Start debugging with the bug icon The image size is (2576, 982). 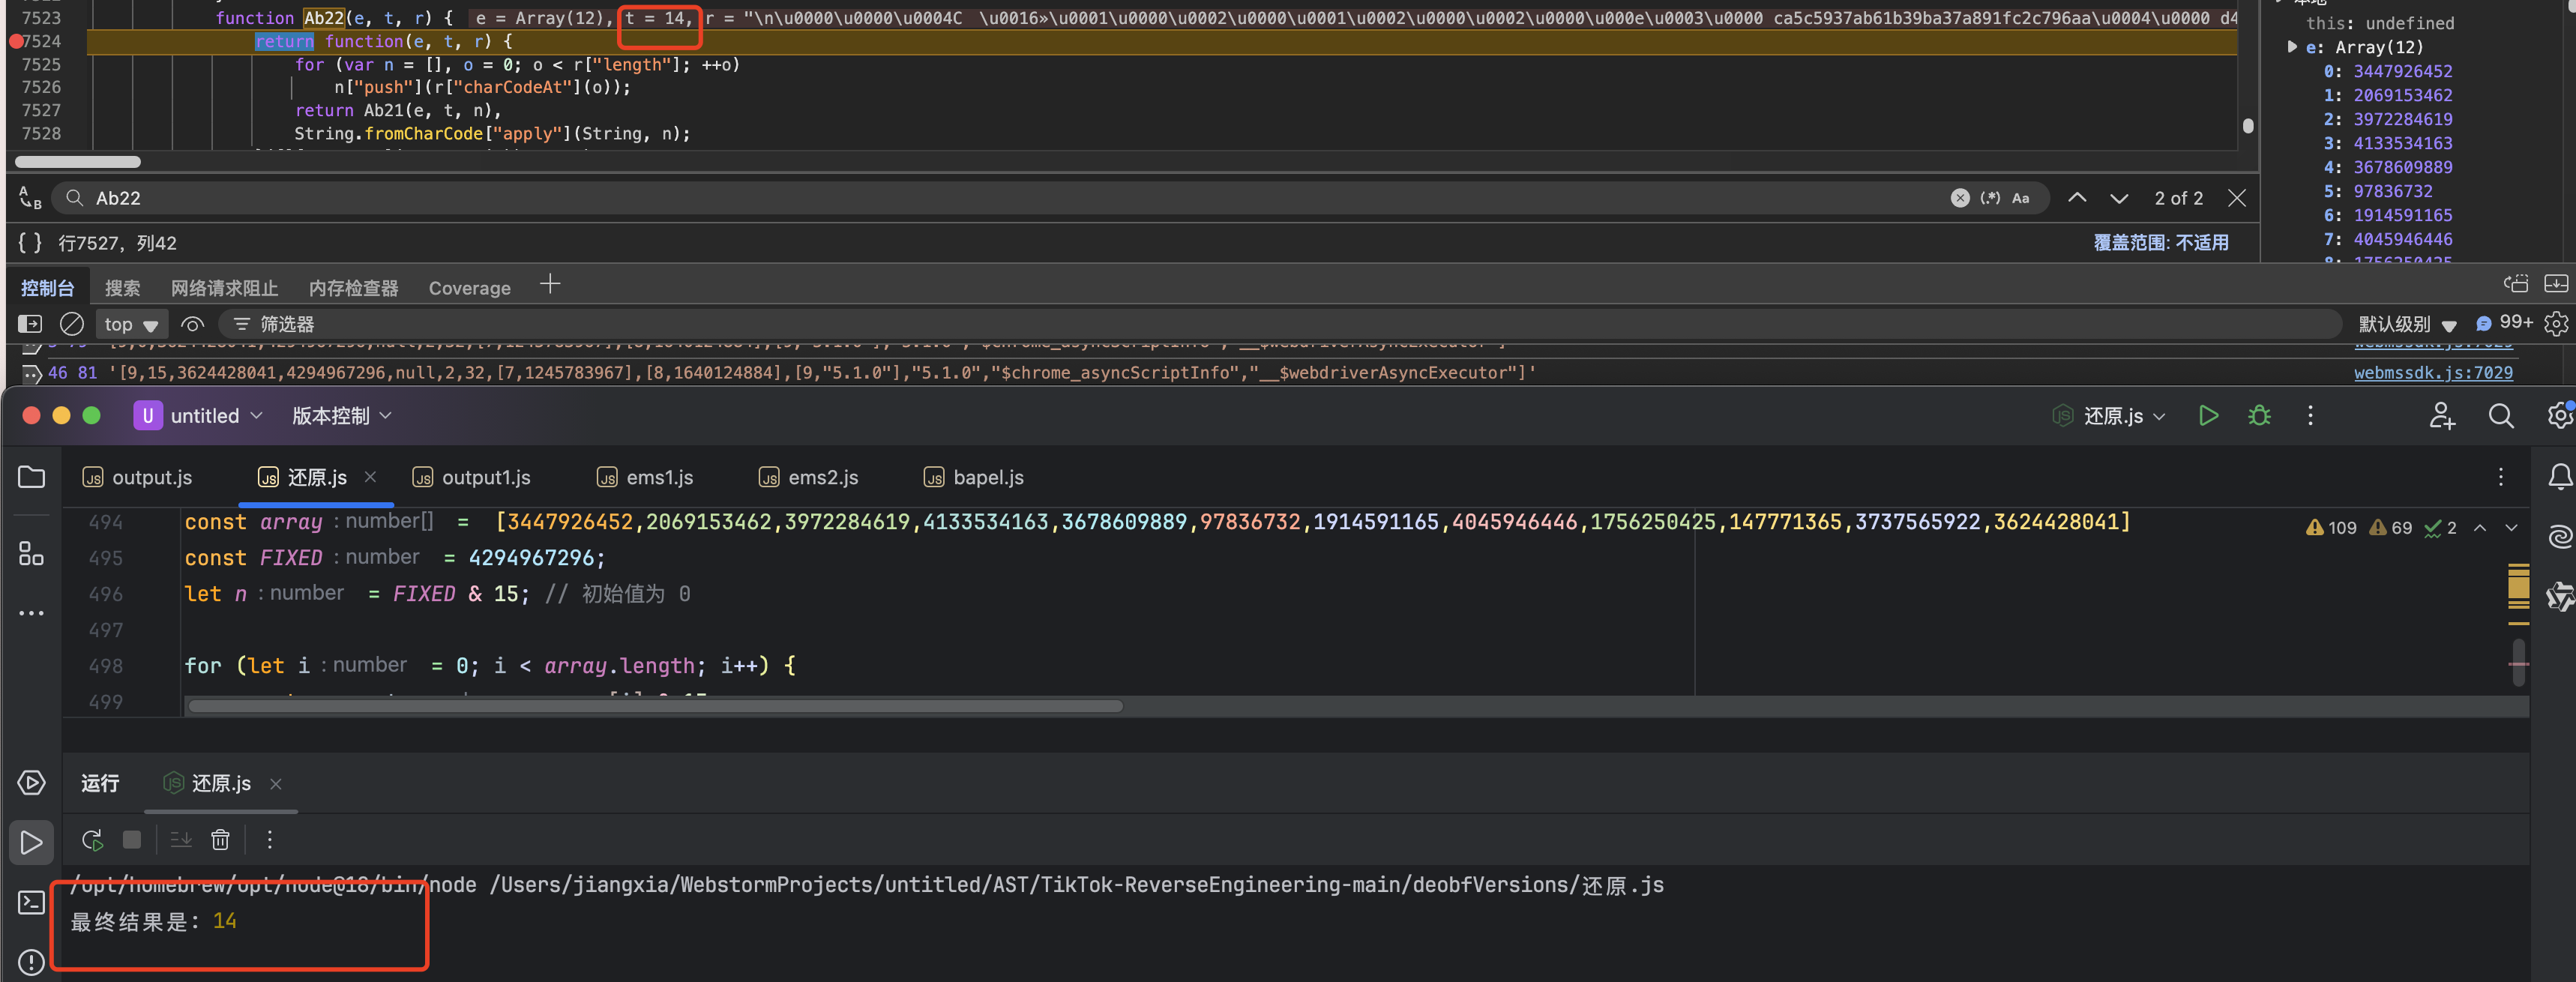(x=2259, y=416)
